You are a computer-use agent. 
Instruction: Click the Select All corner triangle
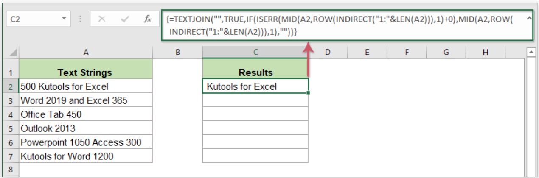13,53
